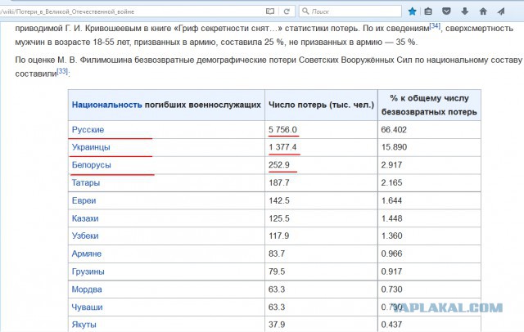The width and height of the screenshot is (524, 332).
Task: Click the value 37.9
Action: pos(277,325)
